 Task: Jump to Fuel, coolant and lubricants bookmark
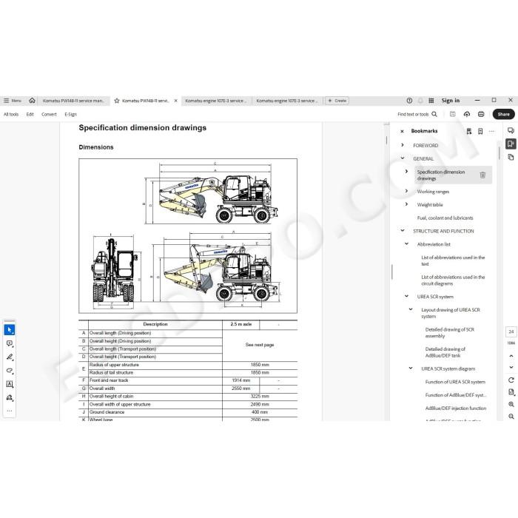(445, 218)
